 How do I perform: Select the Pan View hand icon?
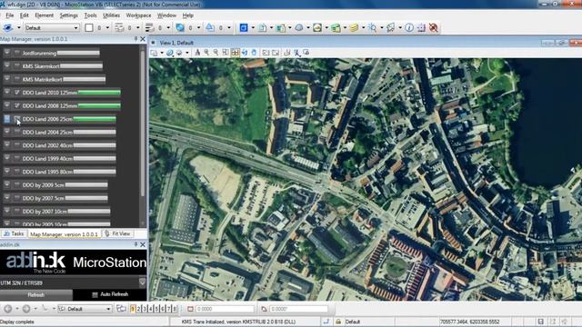[x=254, y=53]
